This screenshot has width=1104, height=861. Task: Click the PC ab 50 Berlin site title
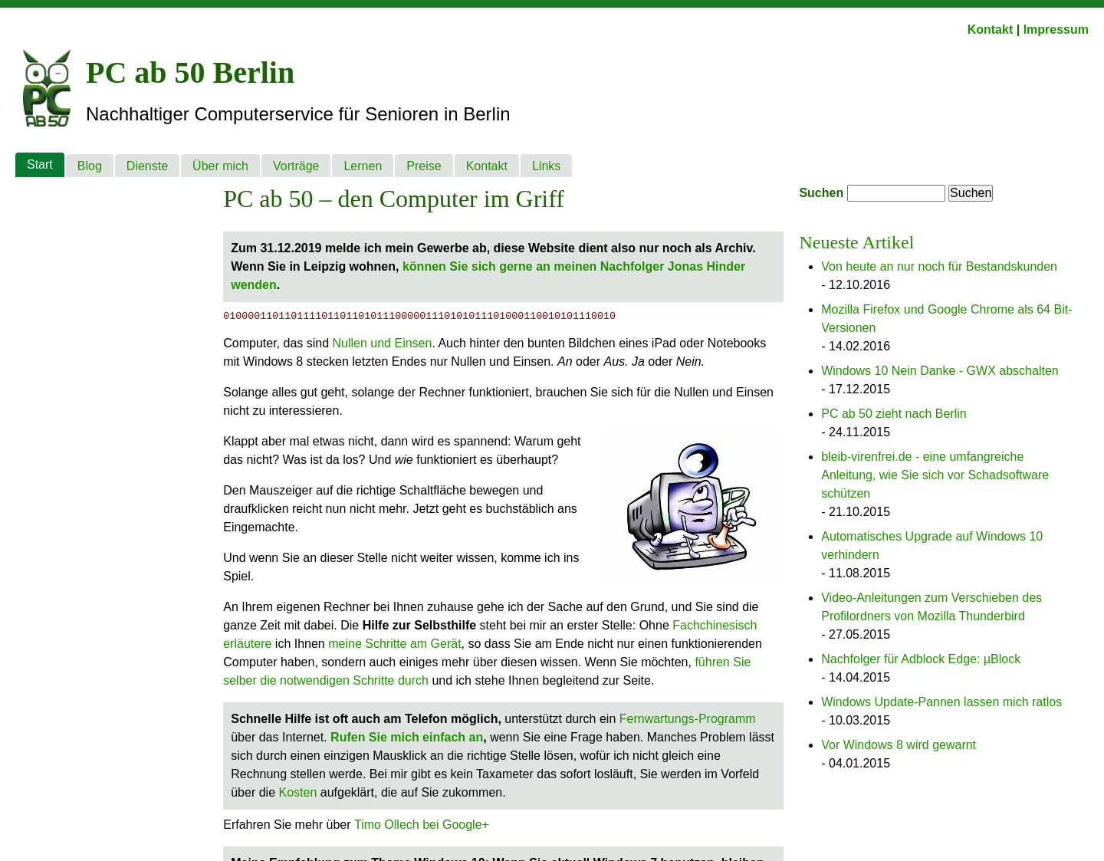(x=190, y=73)
